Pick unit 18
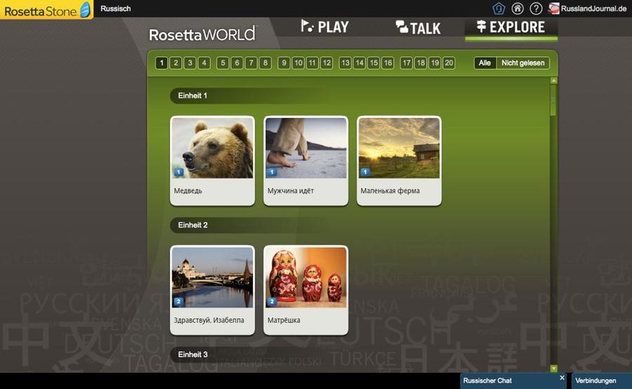The height and width of the screenshot is (389, 632). 421,63
